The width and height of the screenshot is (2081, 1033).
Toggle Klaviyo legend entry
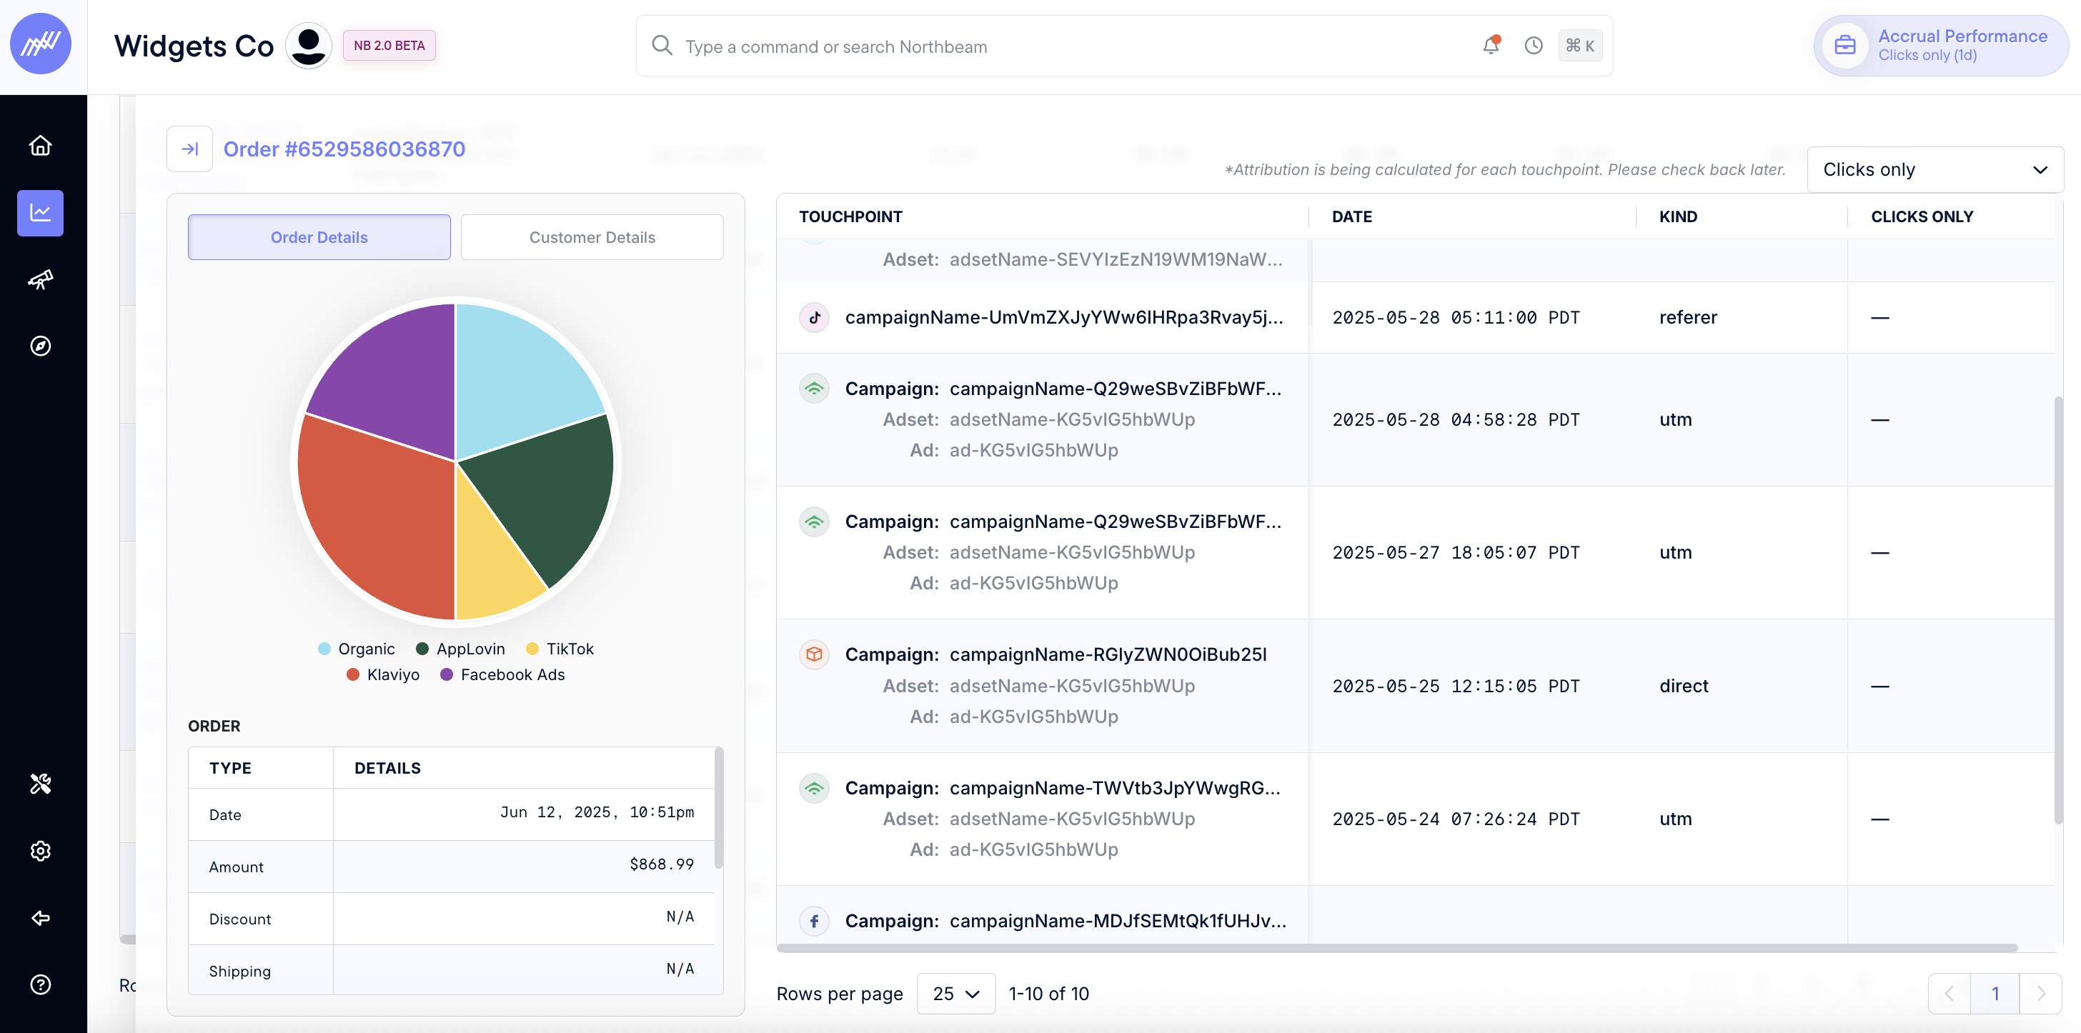click(383, 674)
